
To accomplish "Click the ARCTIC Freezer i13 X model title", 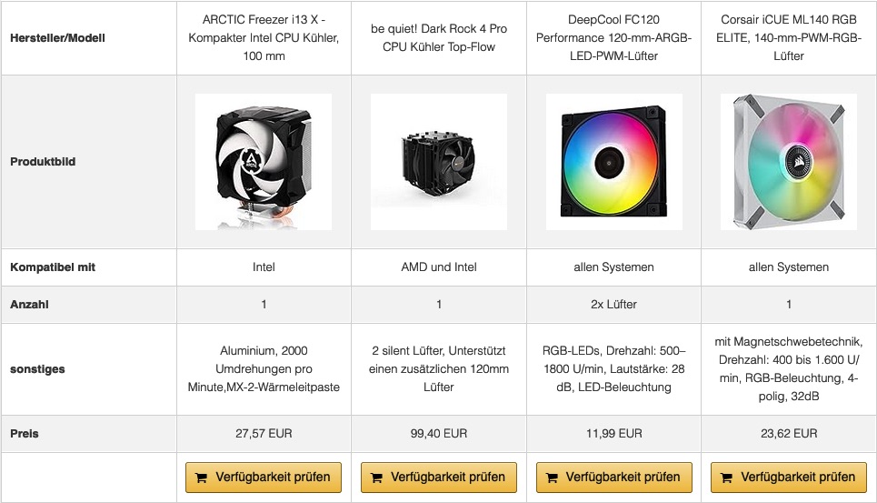I will [x=264, y=38].
